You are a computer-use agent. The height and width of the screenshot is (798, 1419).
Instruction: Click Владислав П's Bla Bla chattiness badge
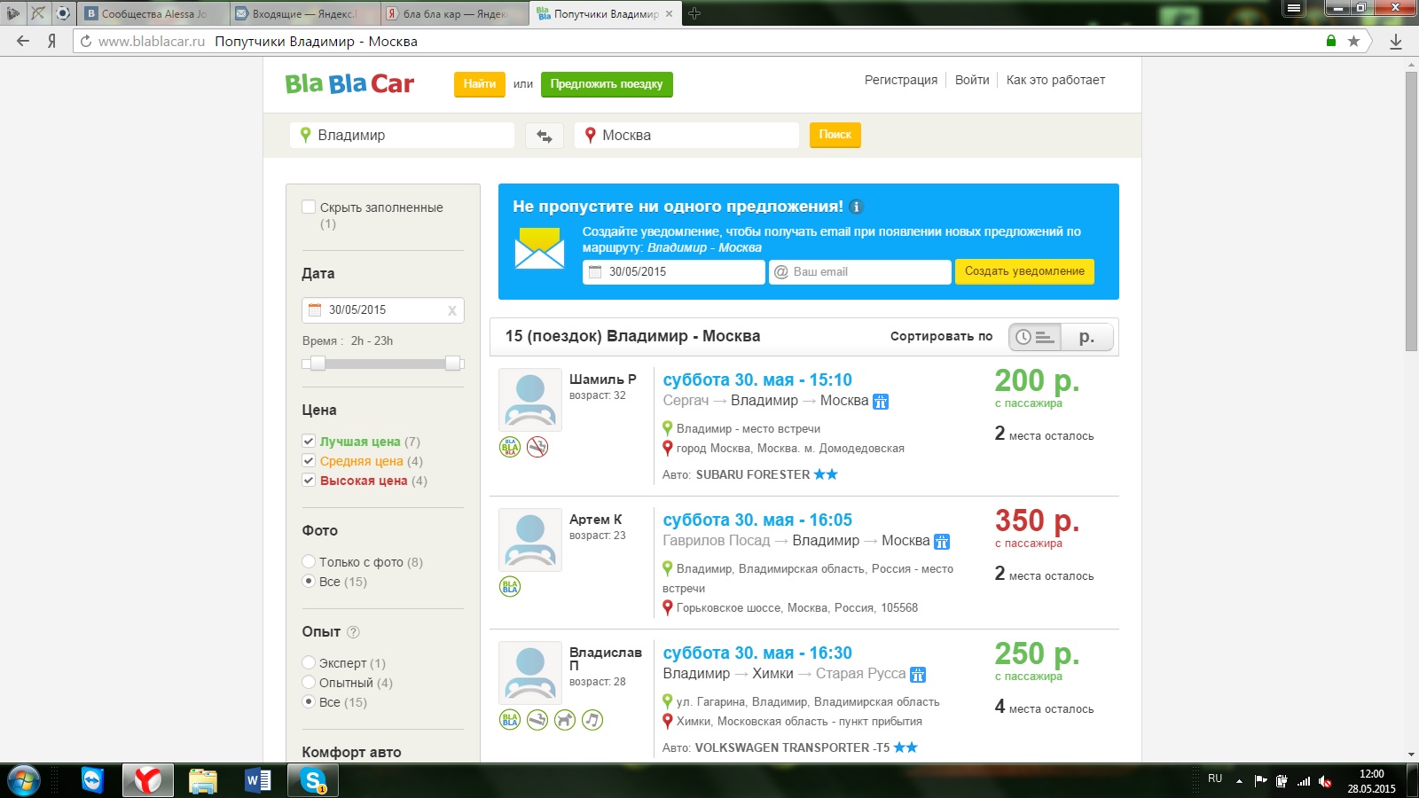point(510,720)
